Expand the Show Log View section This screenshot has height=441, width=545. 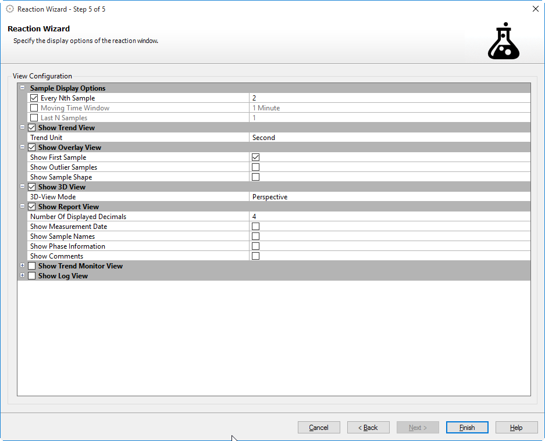[x=23, y=276]
